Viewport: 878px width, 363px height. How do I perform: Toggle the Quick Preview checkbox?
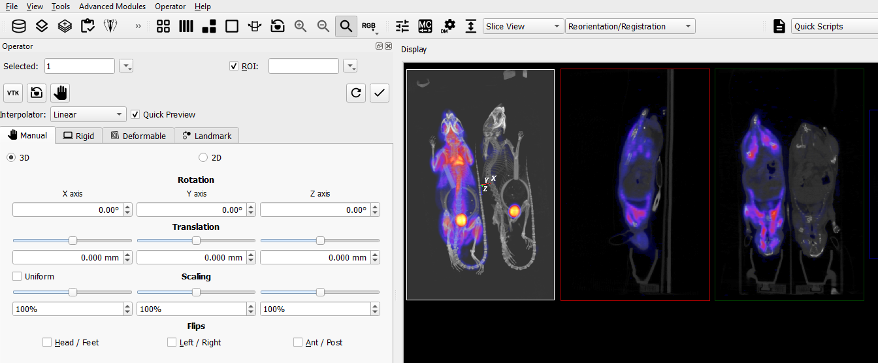click(x=135, y=114)
